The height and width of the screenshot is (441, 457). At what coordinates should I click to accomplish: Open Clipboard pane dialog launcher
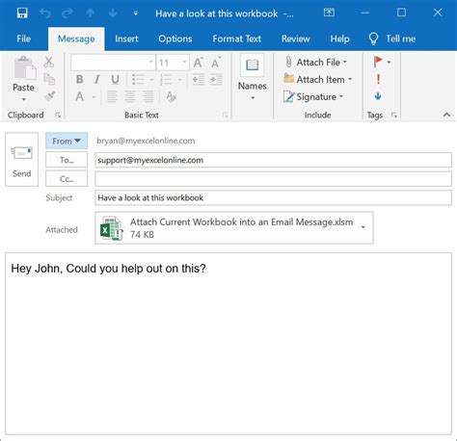[x=58, y=115]
